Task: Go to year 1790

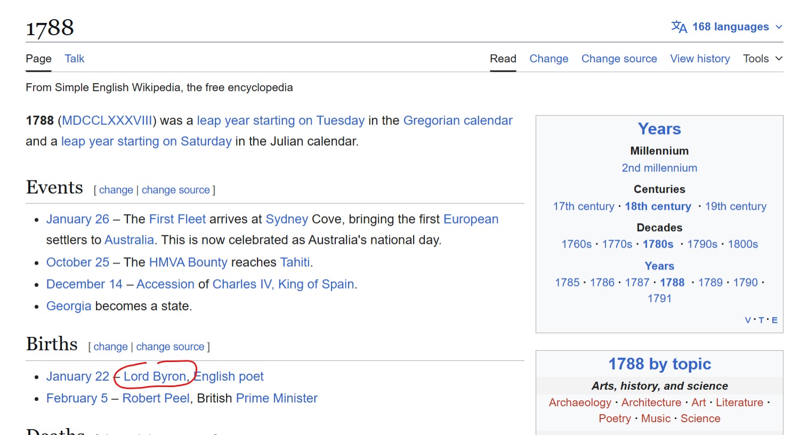Action: coord(746,282)
